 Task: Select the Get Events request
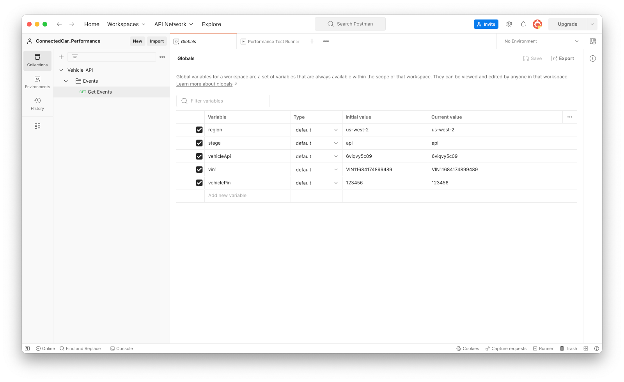[x=112, y=92]
